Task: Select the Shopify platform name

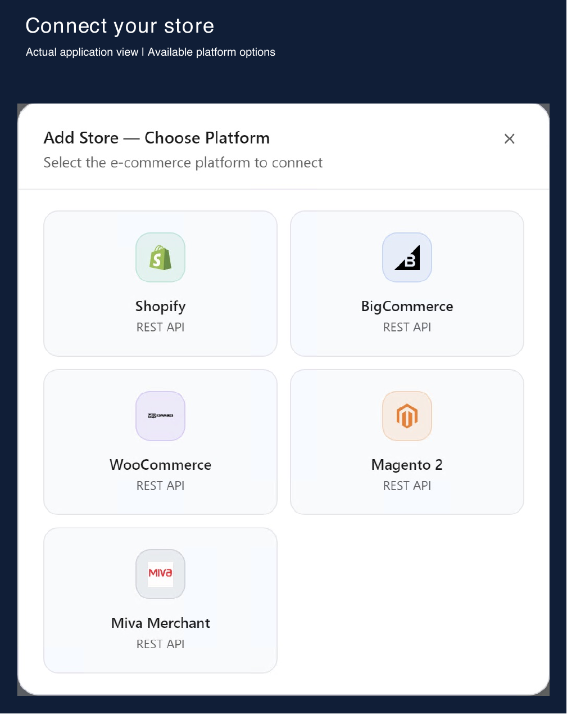Action: 160,307
